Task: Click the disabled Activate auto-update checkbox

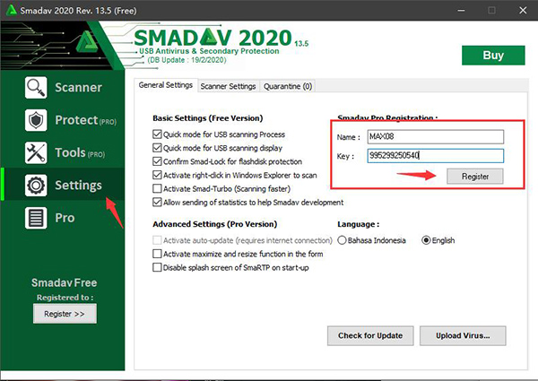Action: [x=157, y=240]
